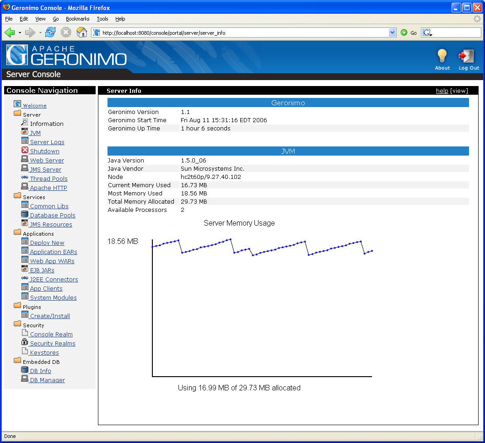Screen dimensions: 485x443
Task: Open the Keystores link
Action: pyautogui.click(x=44, y=353)
